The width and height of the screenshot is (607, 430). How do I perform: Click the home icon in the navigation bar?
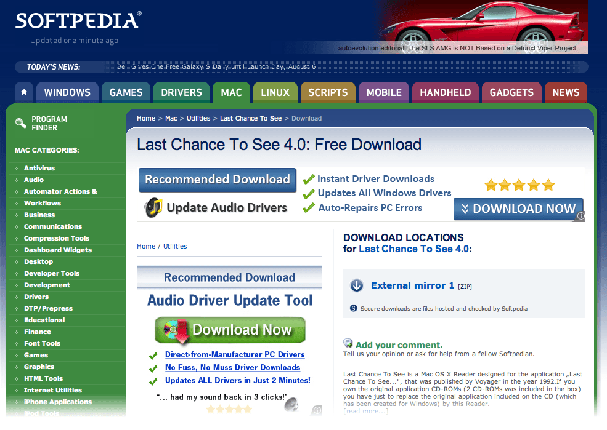[23, 92]
